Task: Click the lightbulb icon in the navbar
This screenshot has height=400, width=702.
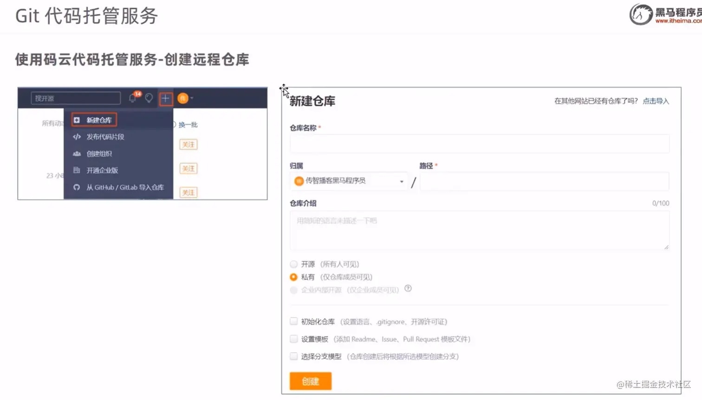Action: point(149,98)
